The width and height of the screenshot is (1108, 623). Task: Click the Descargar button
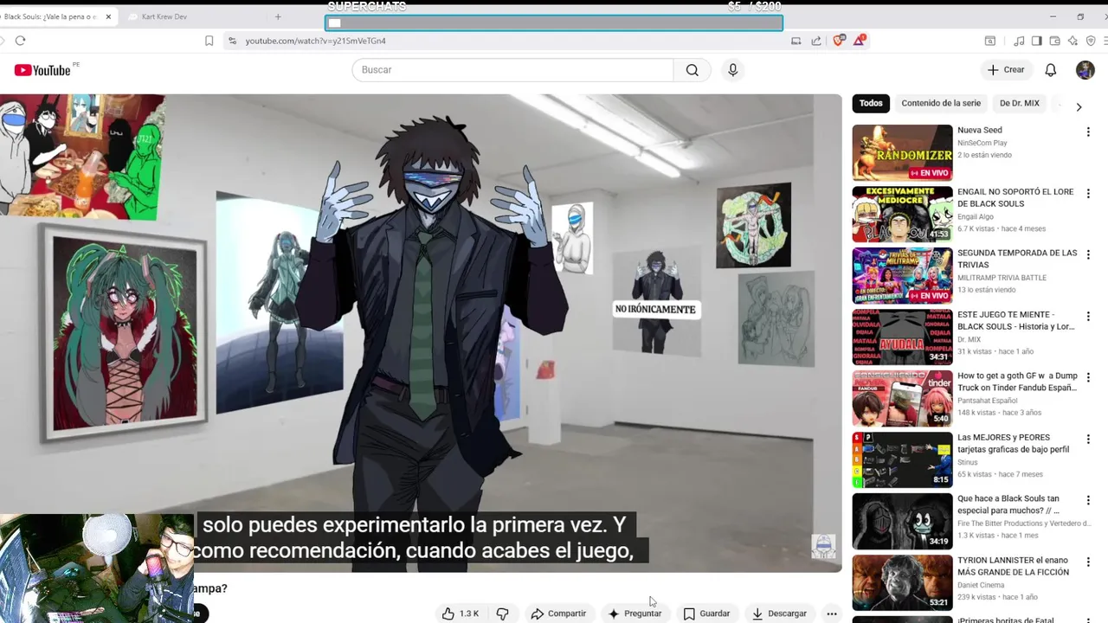pos(779,613)
